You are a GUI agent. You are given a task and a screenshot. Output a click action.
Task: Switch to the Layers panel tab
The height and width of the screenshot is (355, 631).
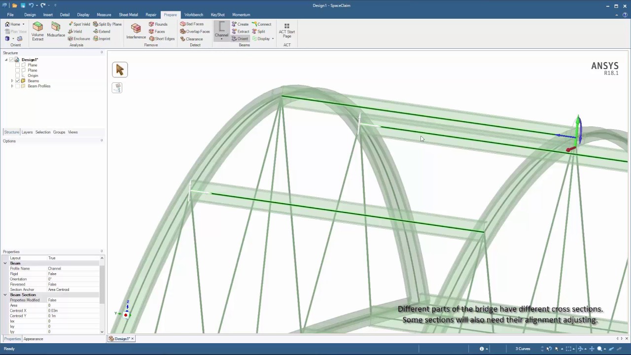(27, 132)
